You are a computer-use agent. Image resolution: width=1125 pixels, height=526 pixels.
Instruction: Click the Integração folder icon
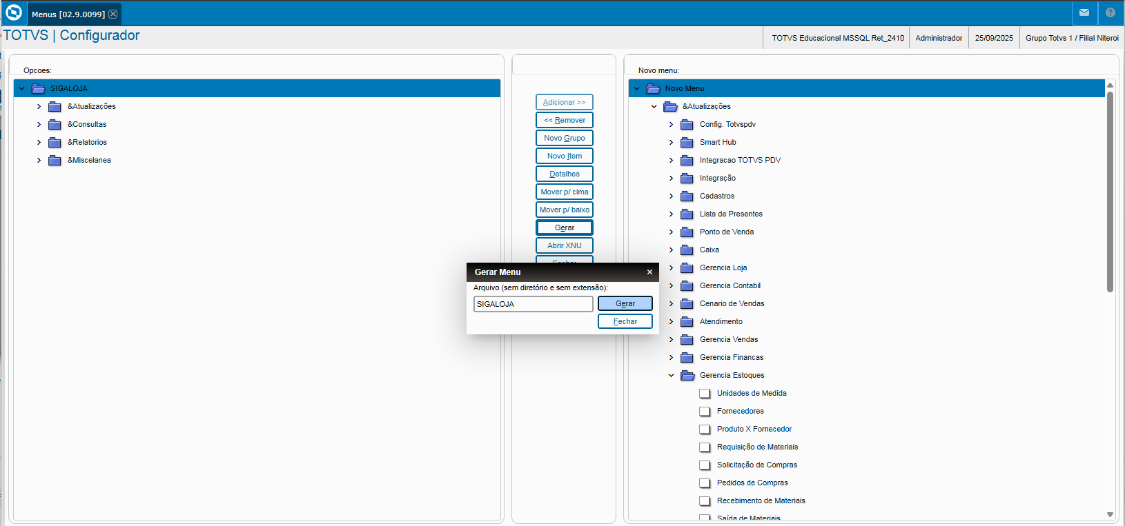687,178
